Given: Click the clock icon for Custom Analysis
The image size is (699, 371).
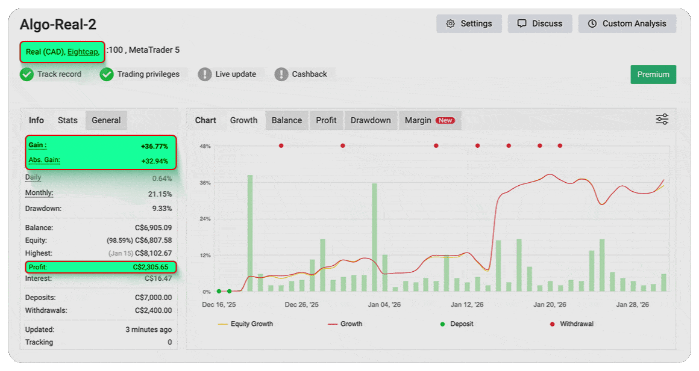Looking at the screenshot, I should (592, 24).
